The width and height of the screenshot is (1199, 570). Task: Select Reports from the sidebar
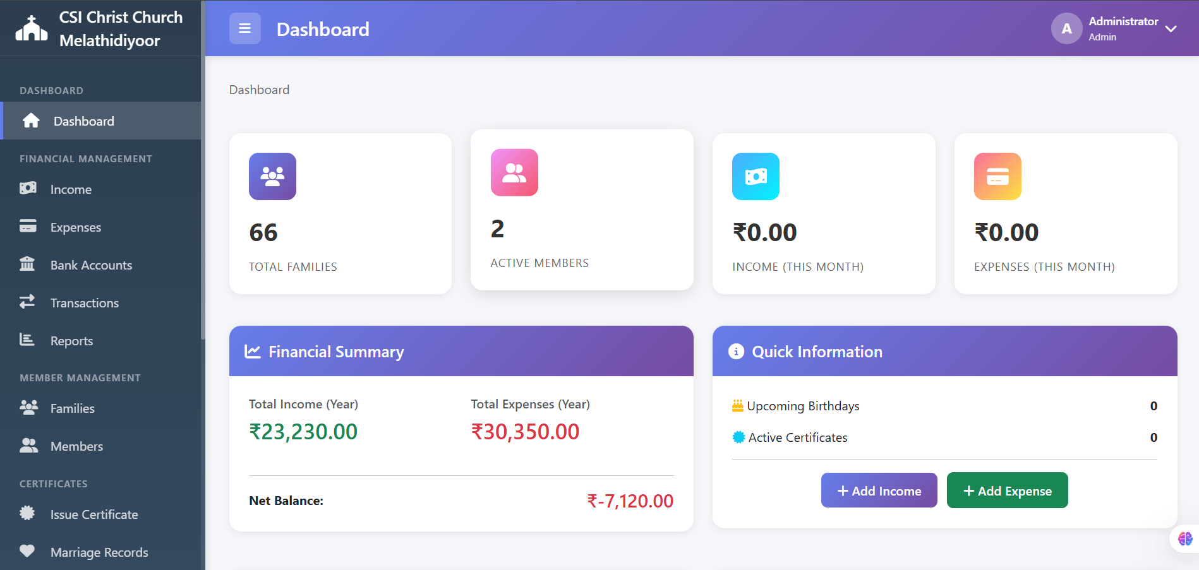[x=71, y=341]
